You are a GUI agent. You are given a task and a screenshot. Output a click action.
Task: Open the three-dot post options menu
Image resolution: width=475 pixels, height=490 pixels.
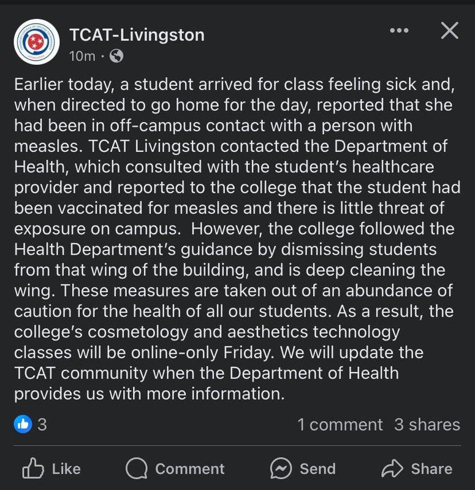tap(399, 31)
